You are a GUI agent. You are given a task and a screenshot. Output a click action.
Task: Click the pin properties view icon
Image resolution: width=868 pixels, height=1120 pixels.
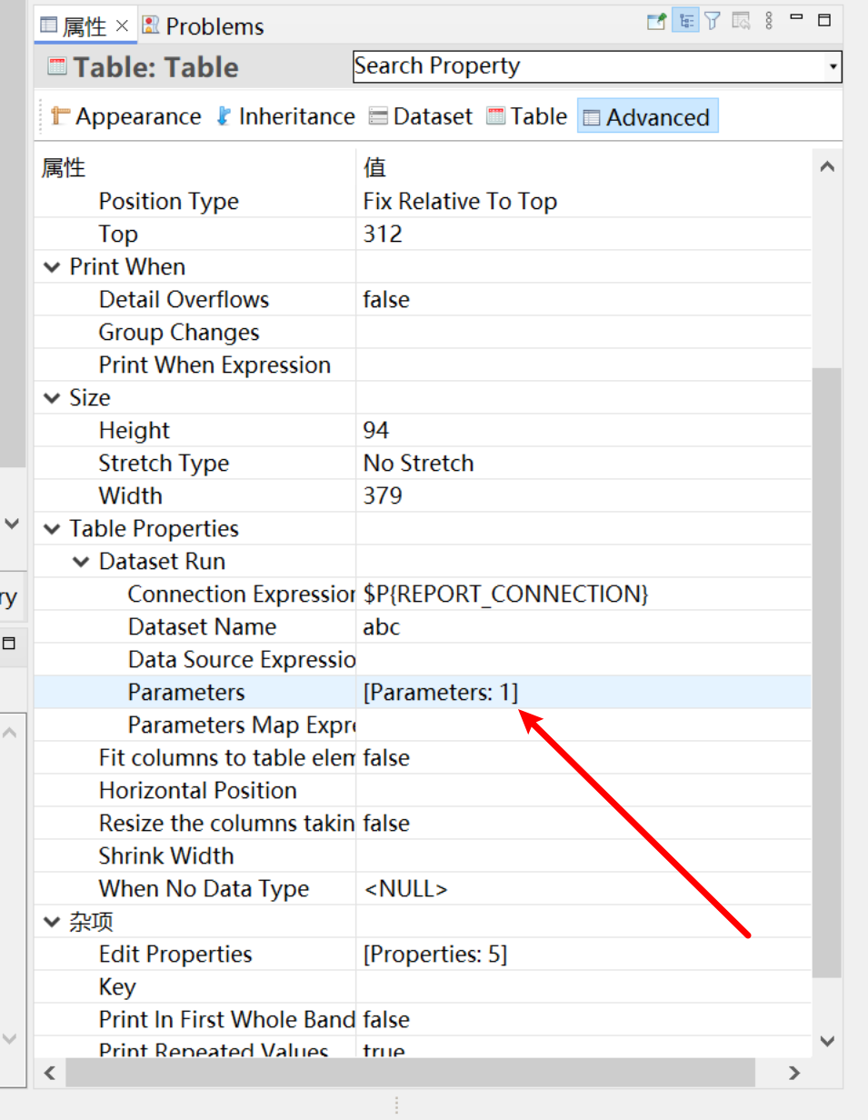[655, 20]
